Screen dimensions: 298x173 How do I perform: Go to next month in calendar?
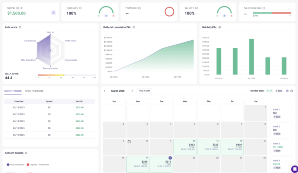[132, 91]
